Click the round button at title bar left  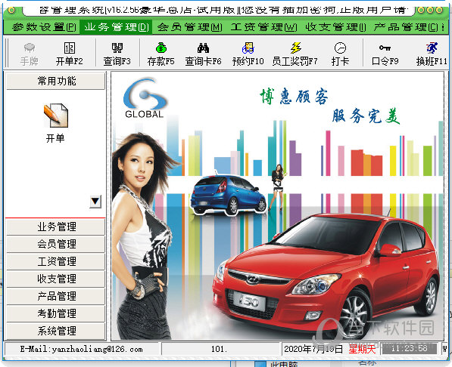click(11, 11)
